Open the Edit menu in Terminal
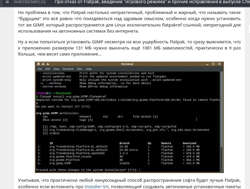Screen dimensions: 250x189 pos(47,69)
